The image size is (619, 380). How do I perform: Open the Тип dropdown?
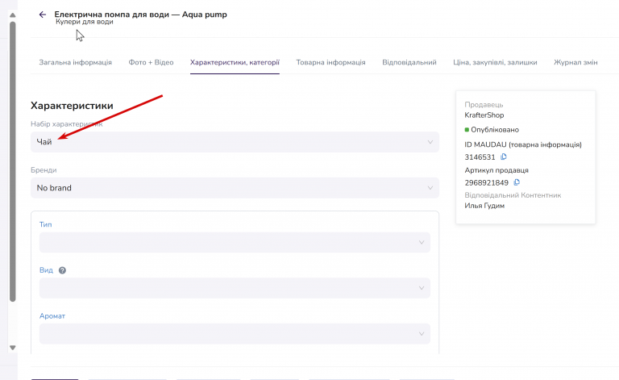click(235, 242)
